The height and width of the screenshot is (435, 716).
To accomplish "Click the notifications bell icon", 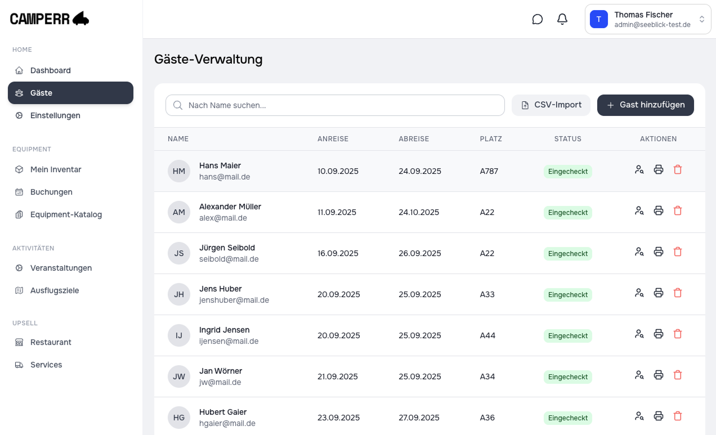I will click(x=562, y=19).
